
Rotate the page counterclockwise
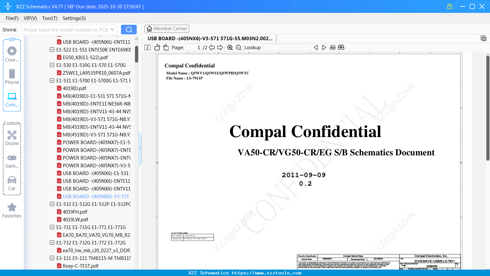pos(157,47)
